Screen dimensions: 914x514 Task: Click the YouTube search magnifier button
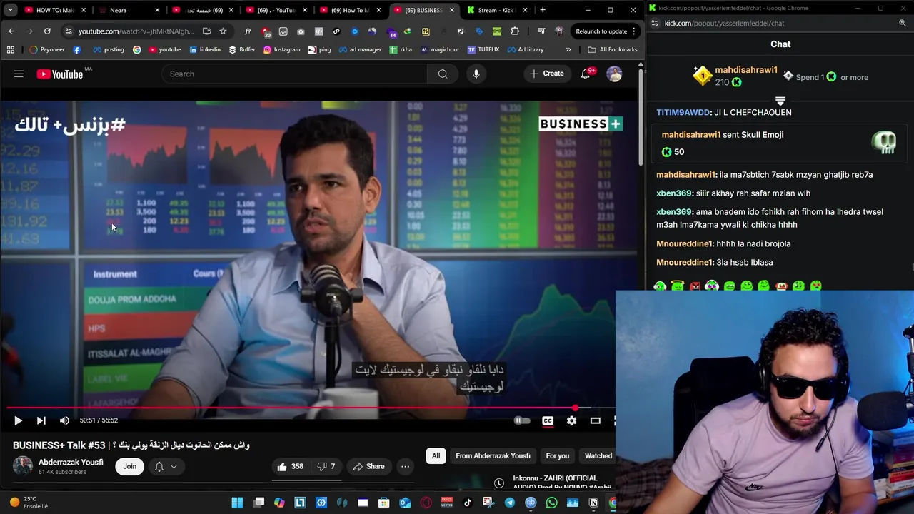pyautogui.click(x=443, y=74)
